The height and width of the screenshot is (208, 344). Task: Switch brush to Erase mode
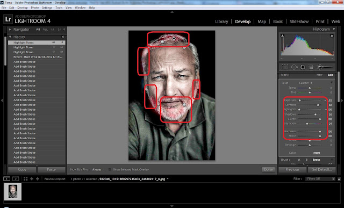click(x=317, y=160)
